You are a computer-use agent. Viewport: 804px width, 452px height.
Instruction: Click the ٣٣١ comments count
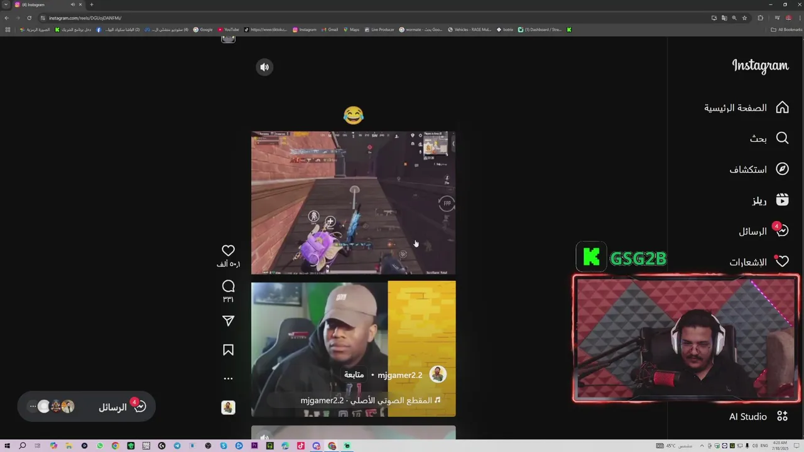[x=228, y=300]
